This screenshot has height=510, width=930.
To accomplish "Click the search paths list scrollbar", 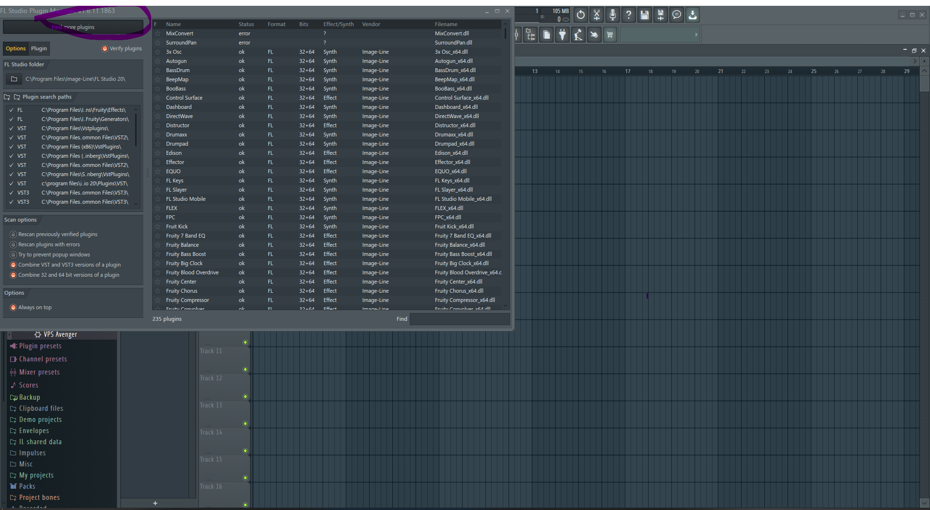I will [136, 130].
